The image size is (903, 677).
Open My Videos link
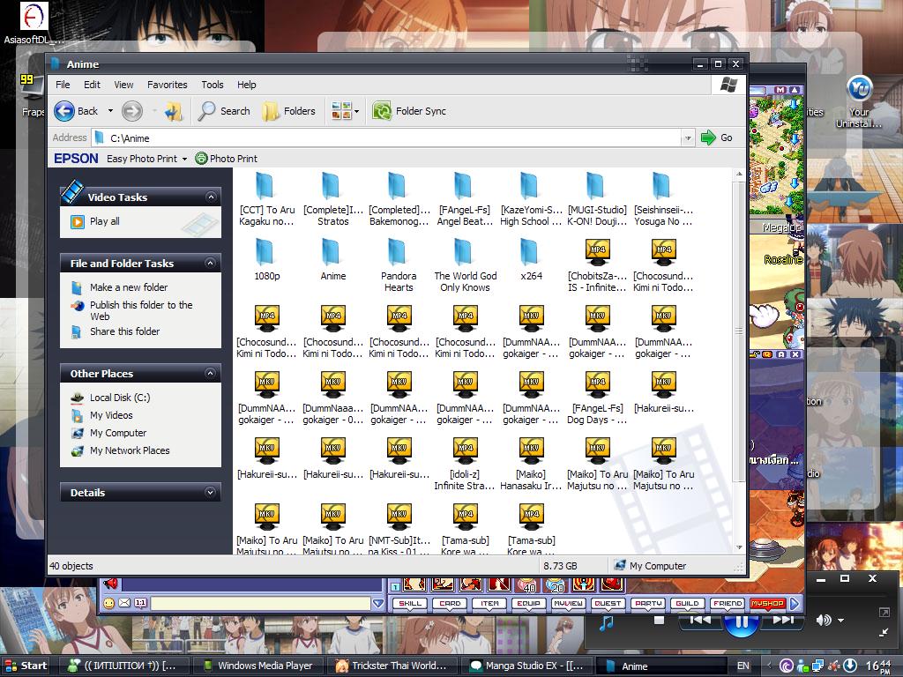click(x=111, y=415)
